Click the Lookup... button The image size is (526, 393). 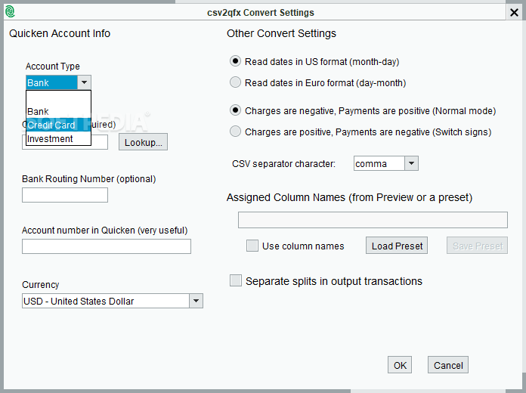[143, 142]
